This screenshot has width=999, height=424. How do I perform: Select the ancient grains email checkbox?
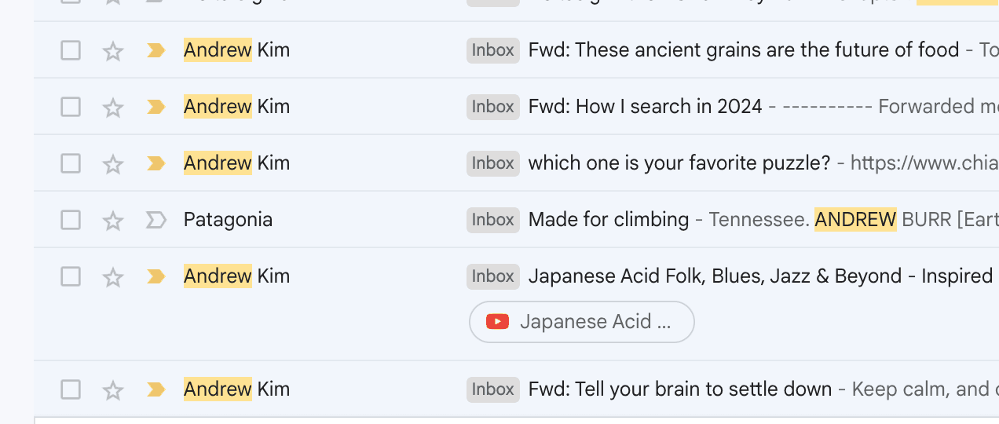[71, 50]
